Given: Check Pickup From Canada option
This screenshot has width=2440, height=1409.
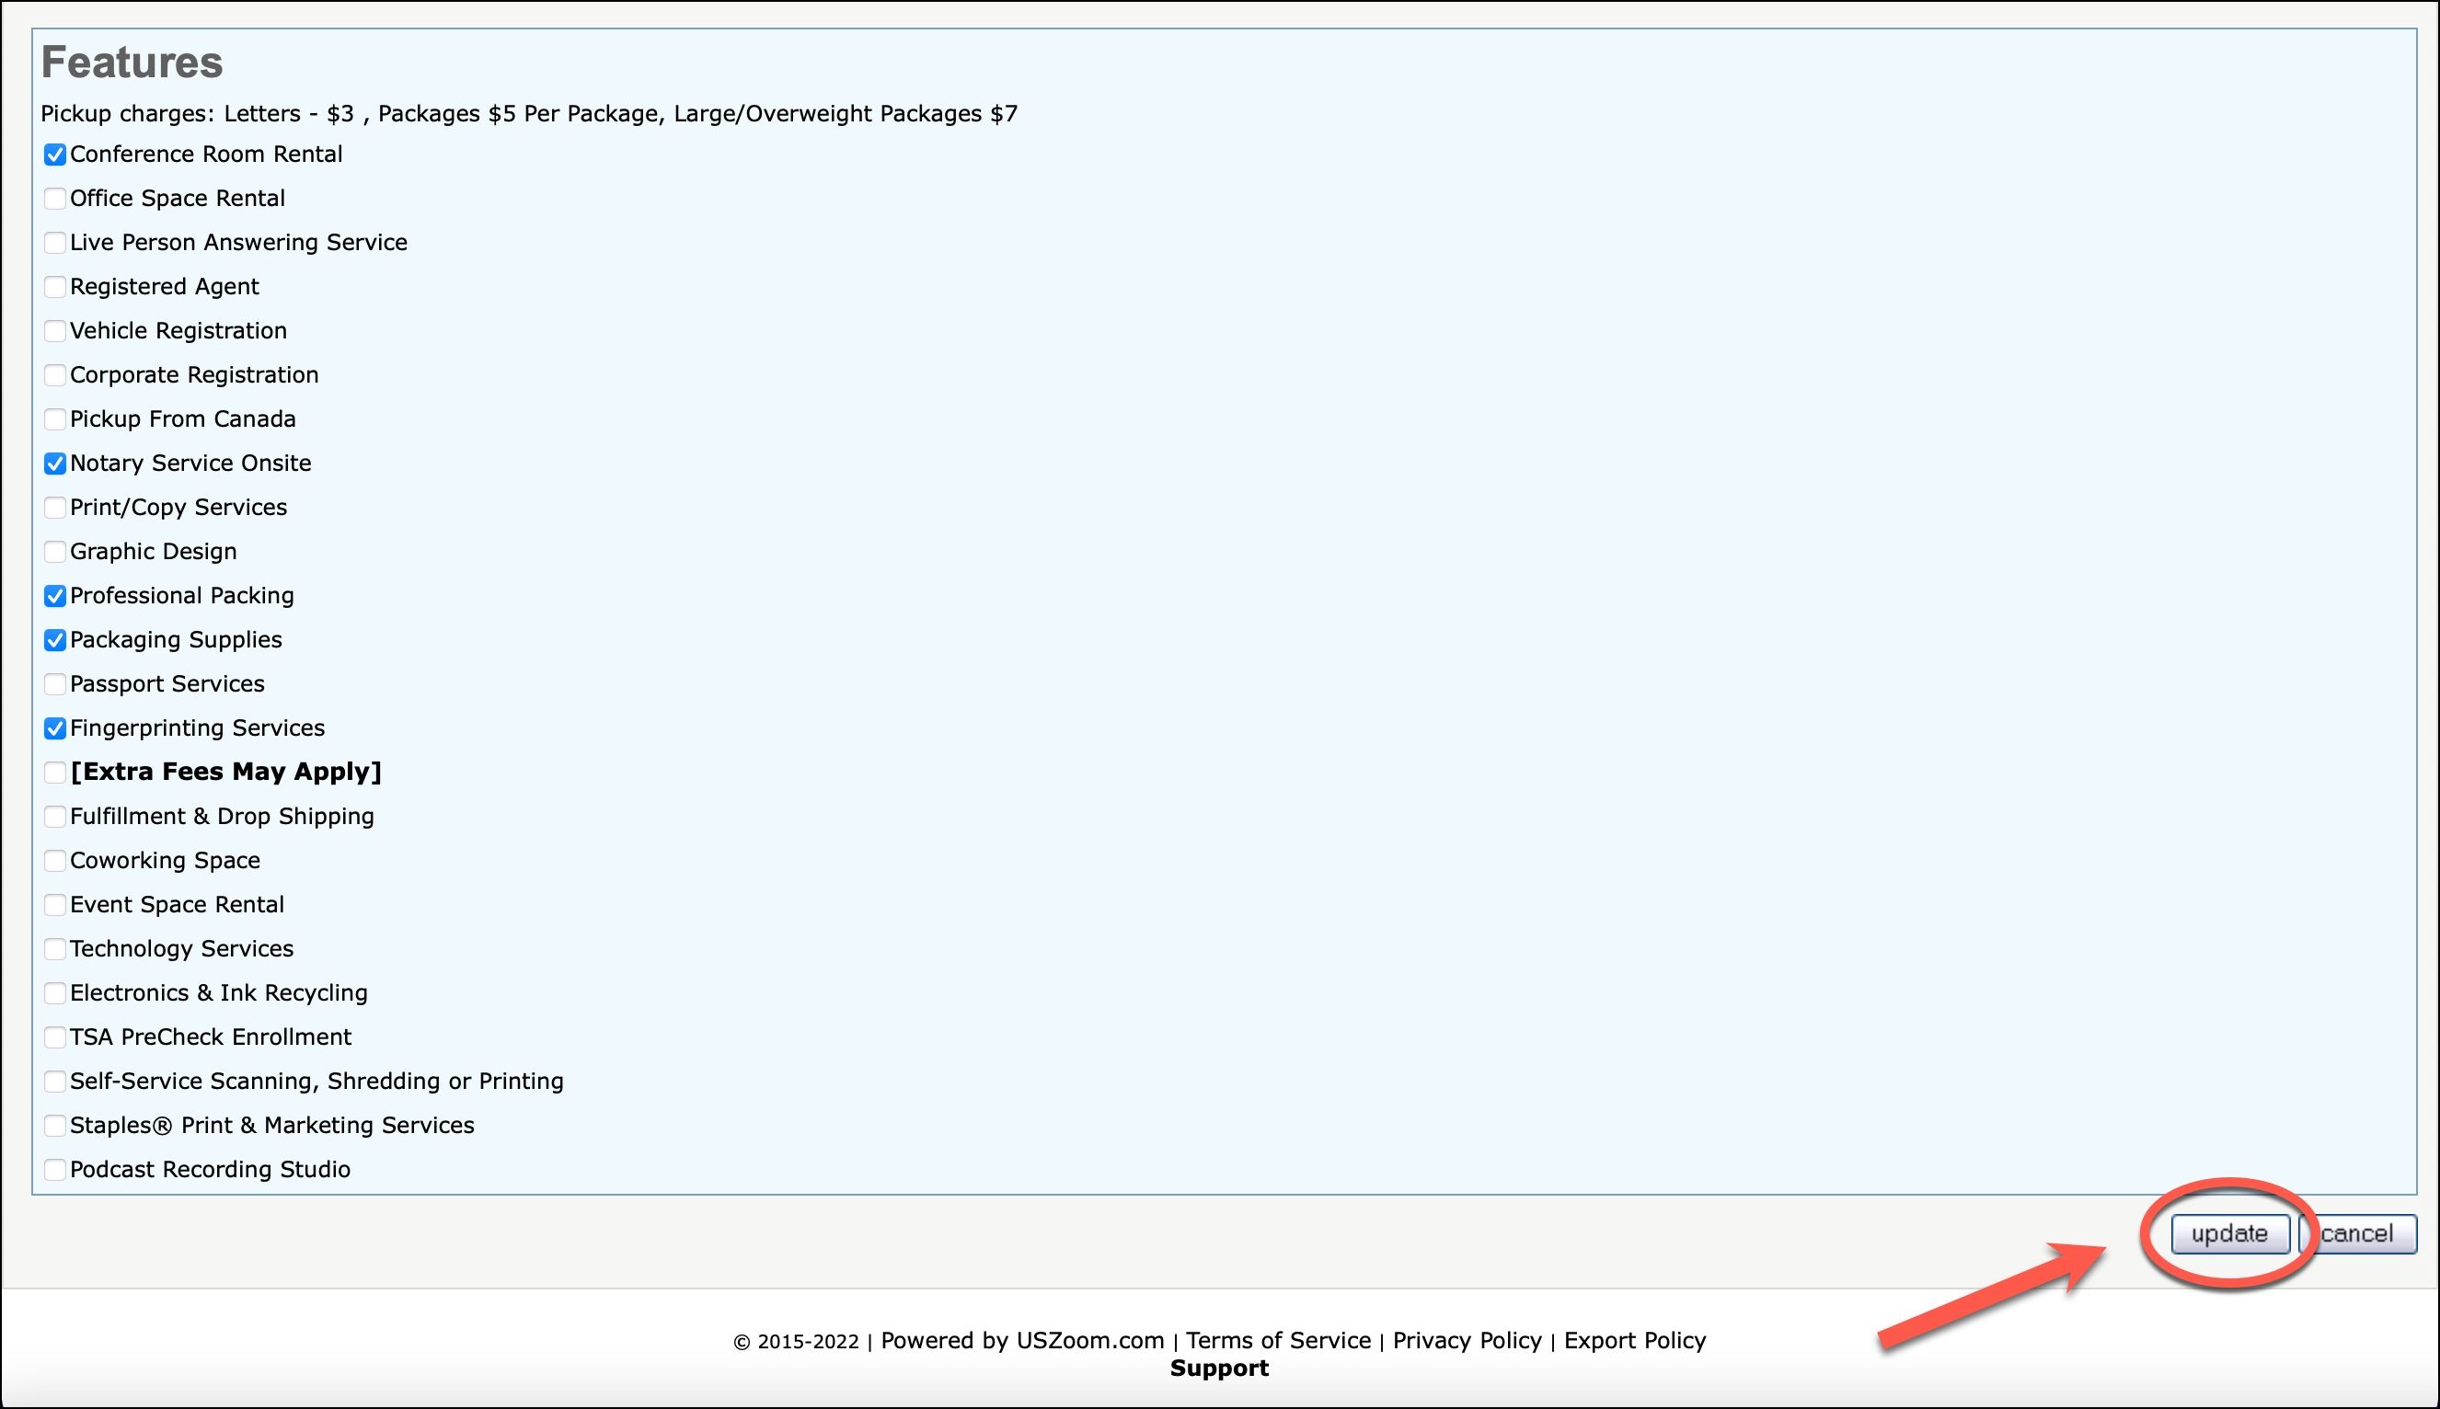Looking at the screenshot, I should (55, 419).
